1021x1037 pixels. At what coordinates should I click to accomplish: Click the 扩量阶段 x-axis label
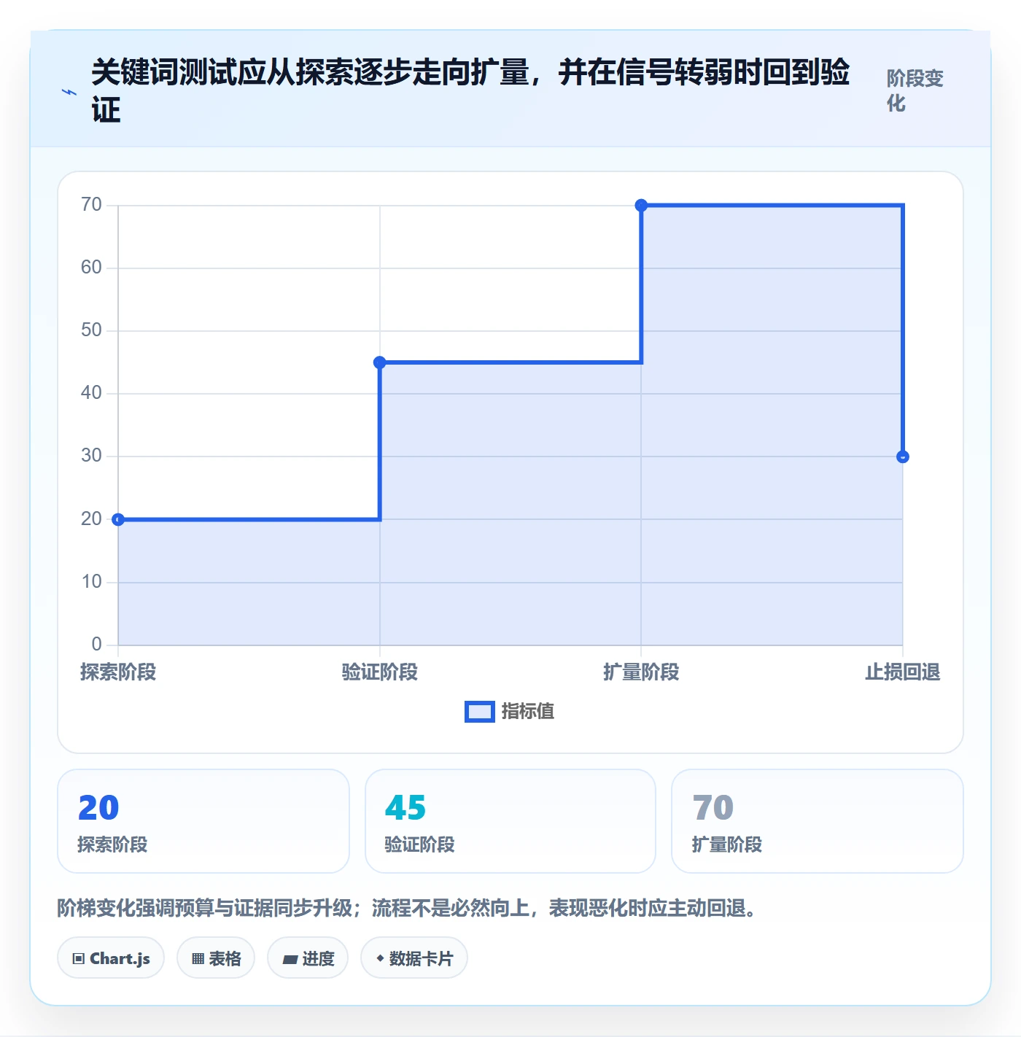[x=641, y=672]
